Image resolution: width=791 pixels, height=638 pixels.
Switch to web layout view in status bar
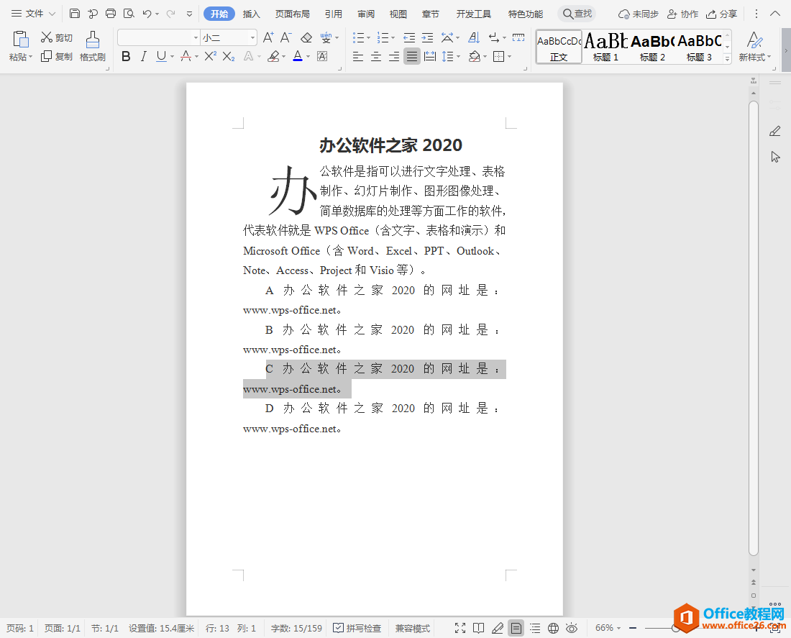coord(553,628)
